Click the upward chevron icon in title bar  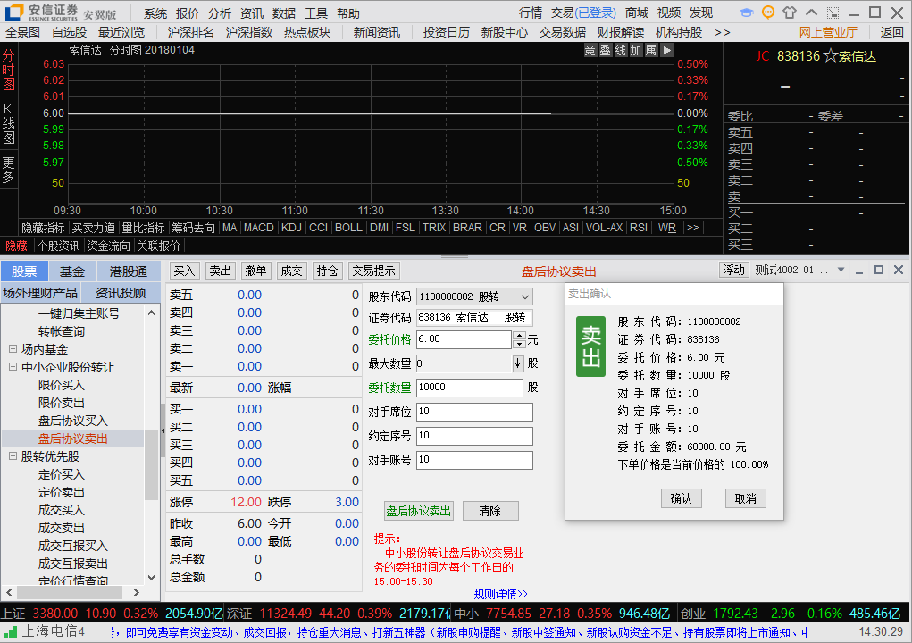811,13
